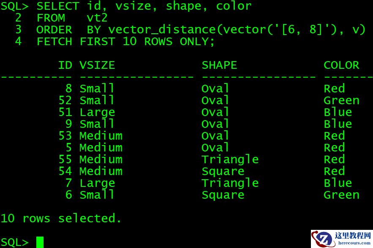Click the FETCH FIRST keyword on line 4
373x248 pixels.
(x=76, y=42)
